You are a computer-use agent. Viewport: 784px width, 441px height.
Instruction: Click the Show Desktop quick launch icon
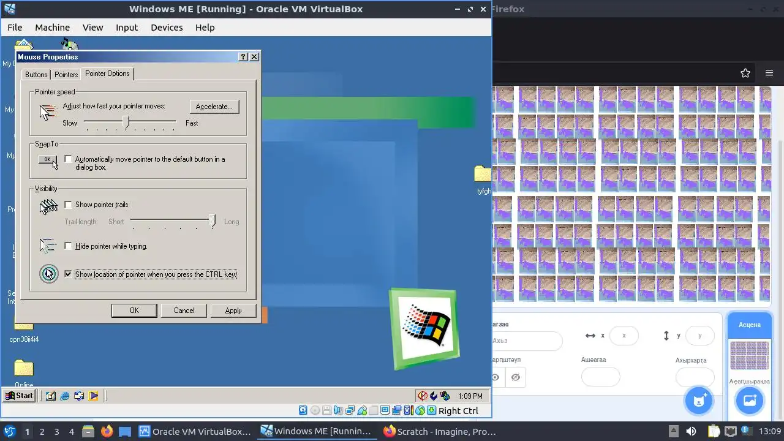pos(51,396)
